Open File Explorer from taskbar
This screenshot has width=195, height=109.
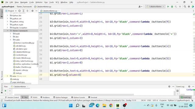(104, 106)
